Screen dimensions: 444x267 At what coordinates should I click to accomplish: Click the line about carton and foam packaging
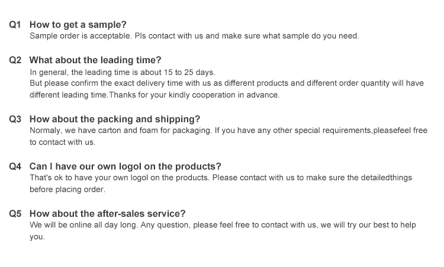tap(229, 131)
